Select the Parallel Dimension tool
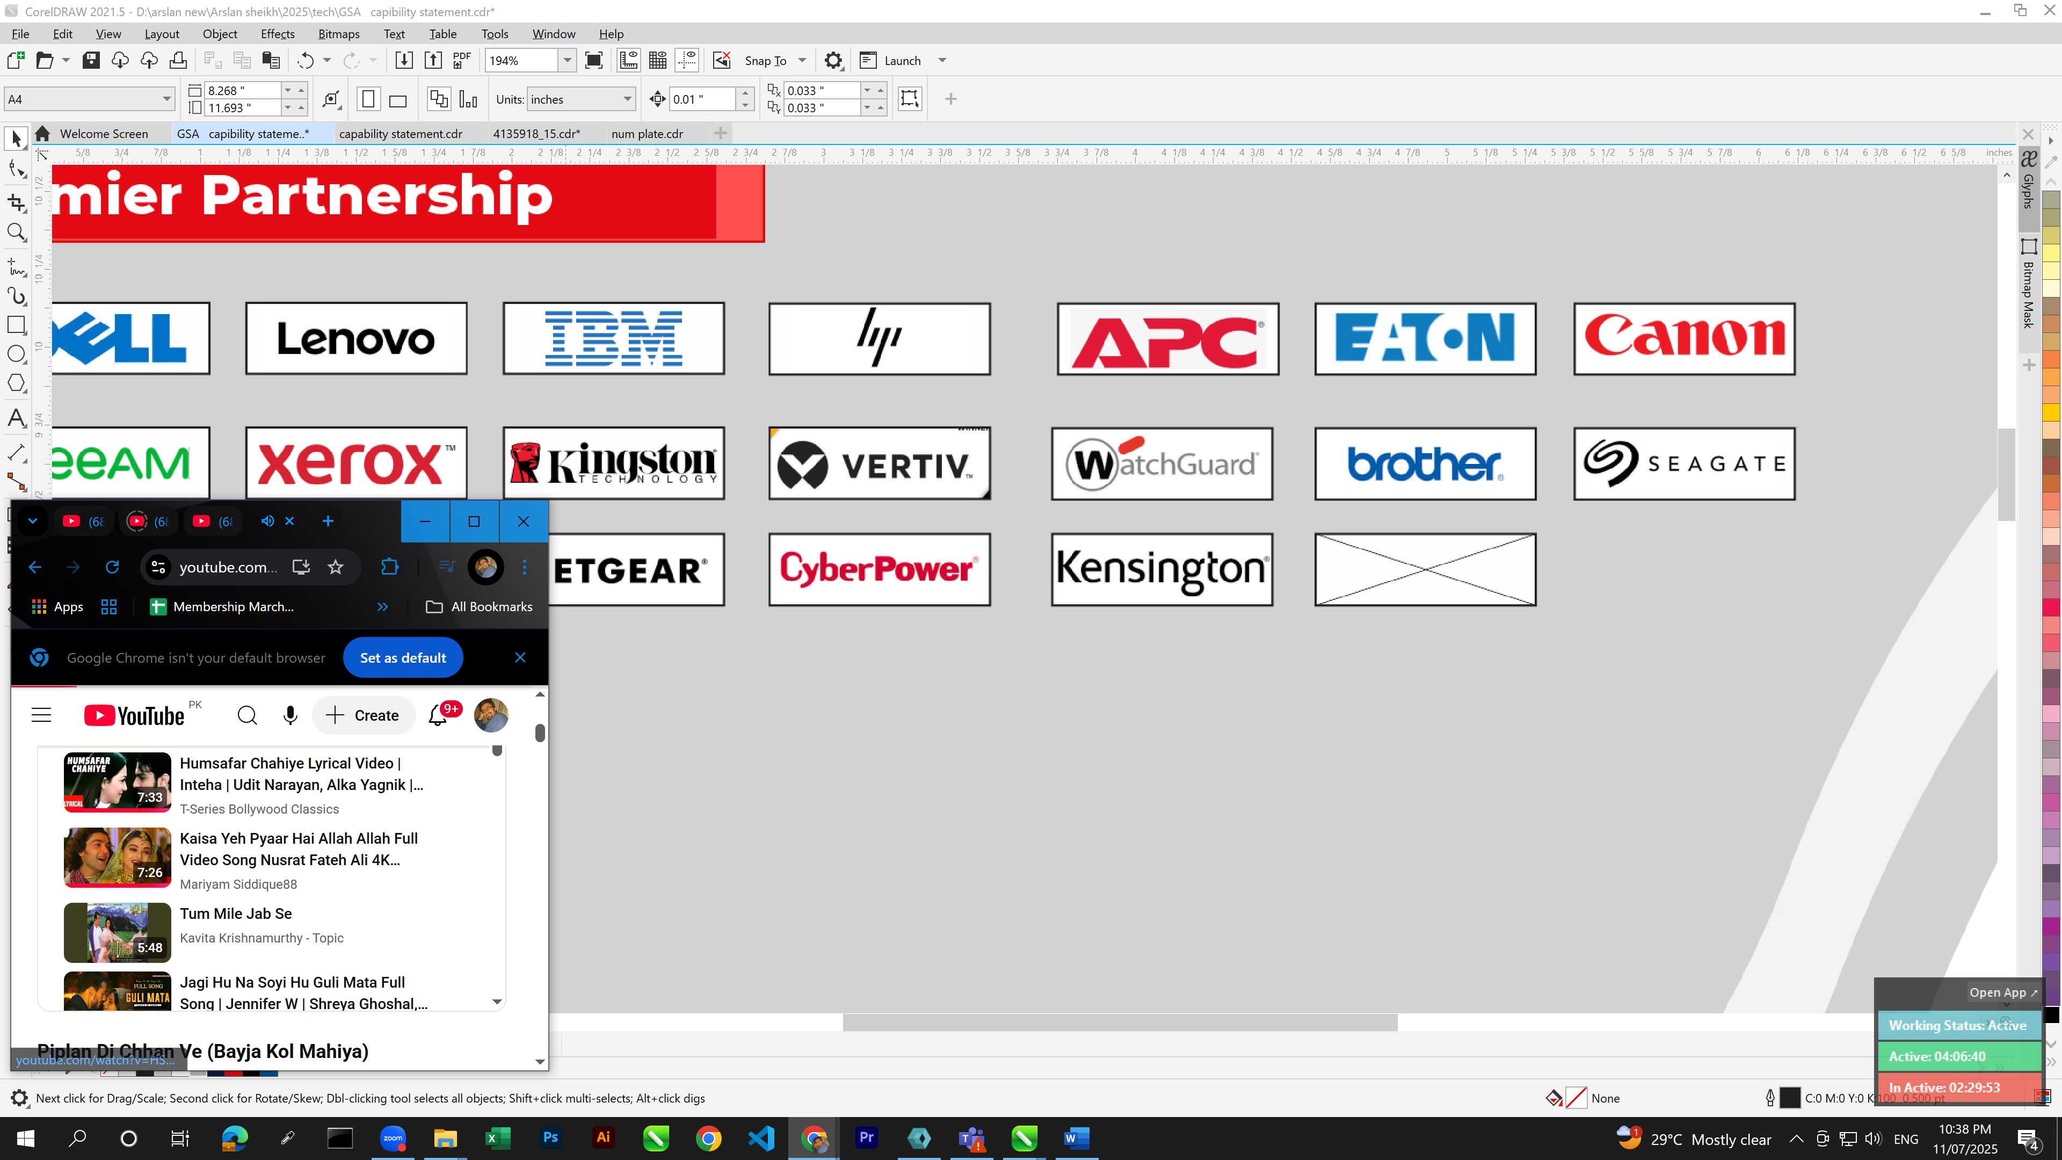This screenshot has height=1160, width=2062. (x=16, y=452)
